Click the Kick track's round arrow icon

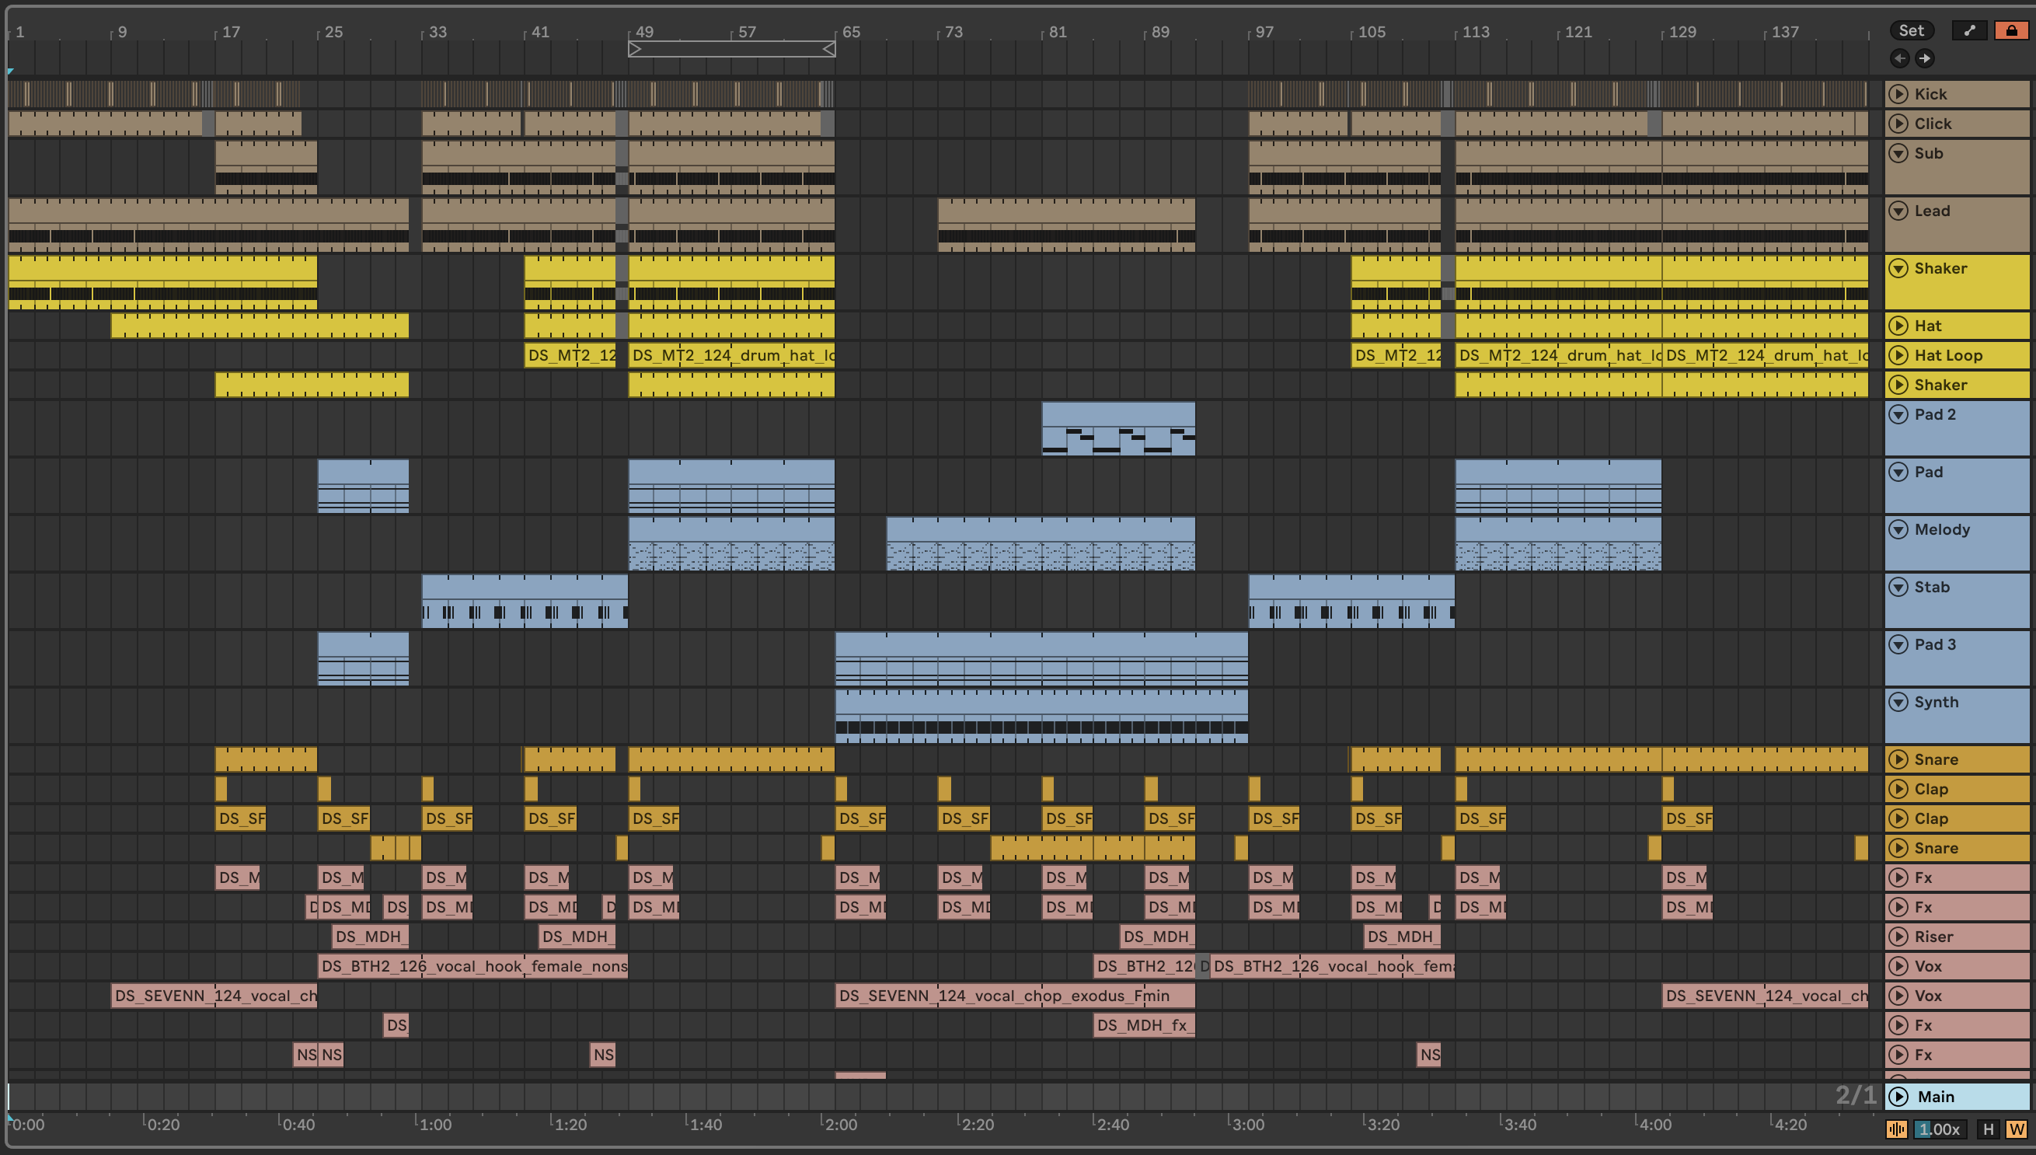[1898, 93]
